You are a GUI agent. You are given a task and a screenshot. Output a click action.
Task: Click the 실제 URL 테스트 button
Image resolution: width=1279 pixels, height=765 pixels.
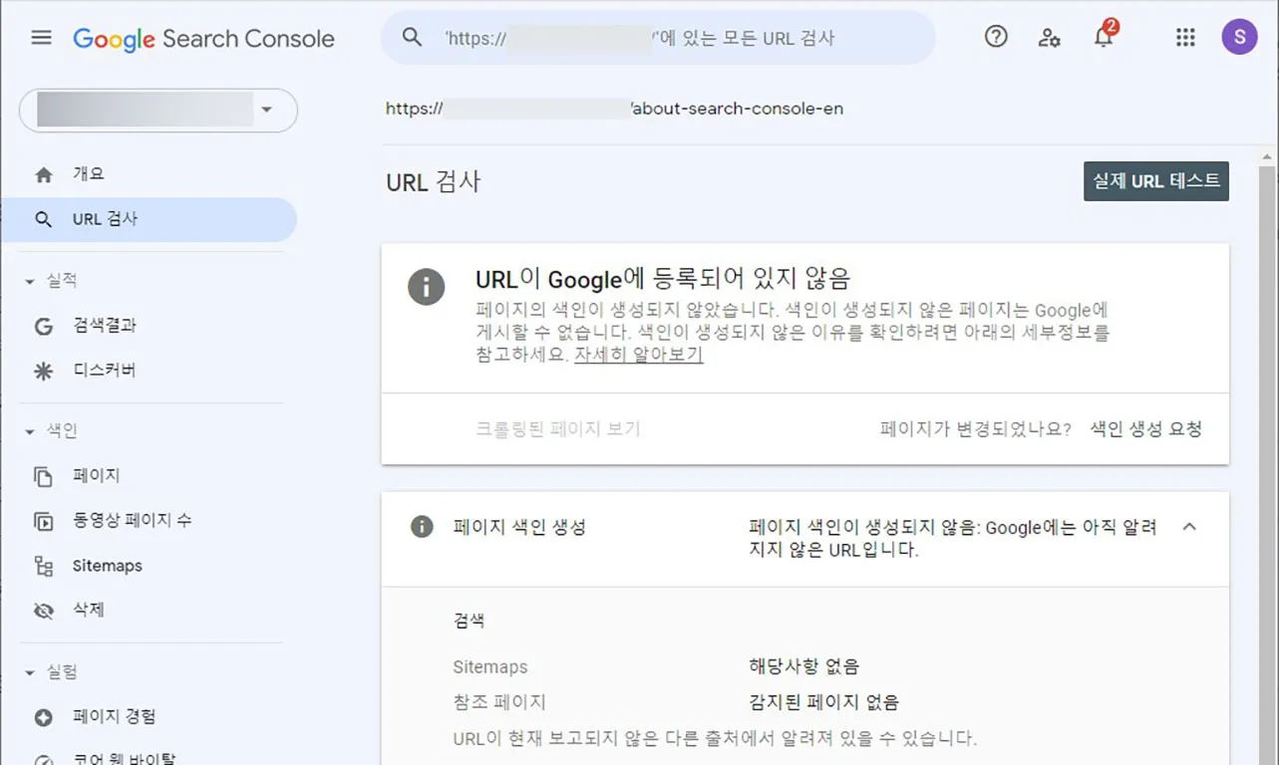pyautogui.click(x=1156, y=181)
